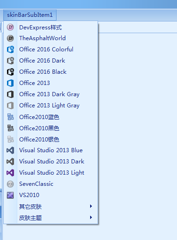The width and height of the screenshot is (177, 240).
Task: Click the Office2010黑色 skin icon
Action: click(x=10, y=128)
